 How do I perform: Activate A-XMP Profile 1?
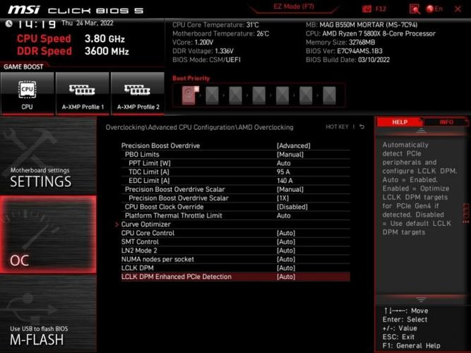click(x=83, y=93)
